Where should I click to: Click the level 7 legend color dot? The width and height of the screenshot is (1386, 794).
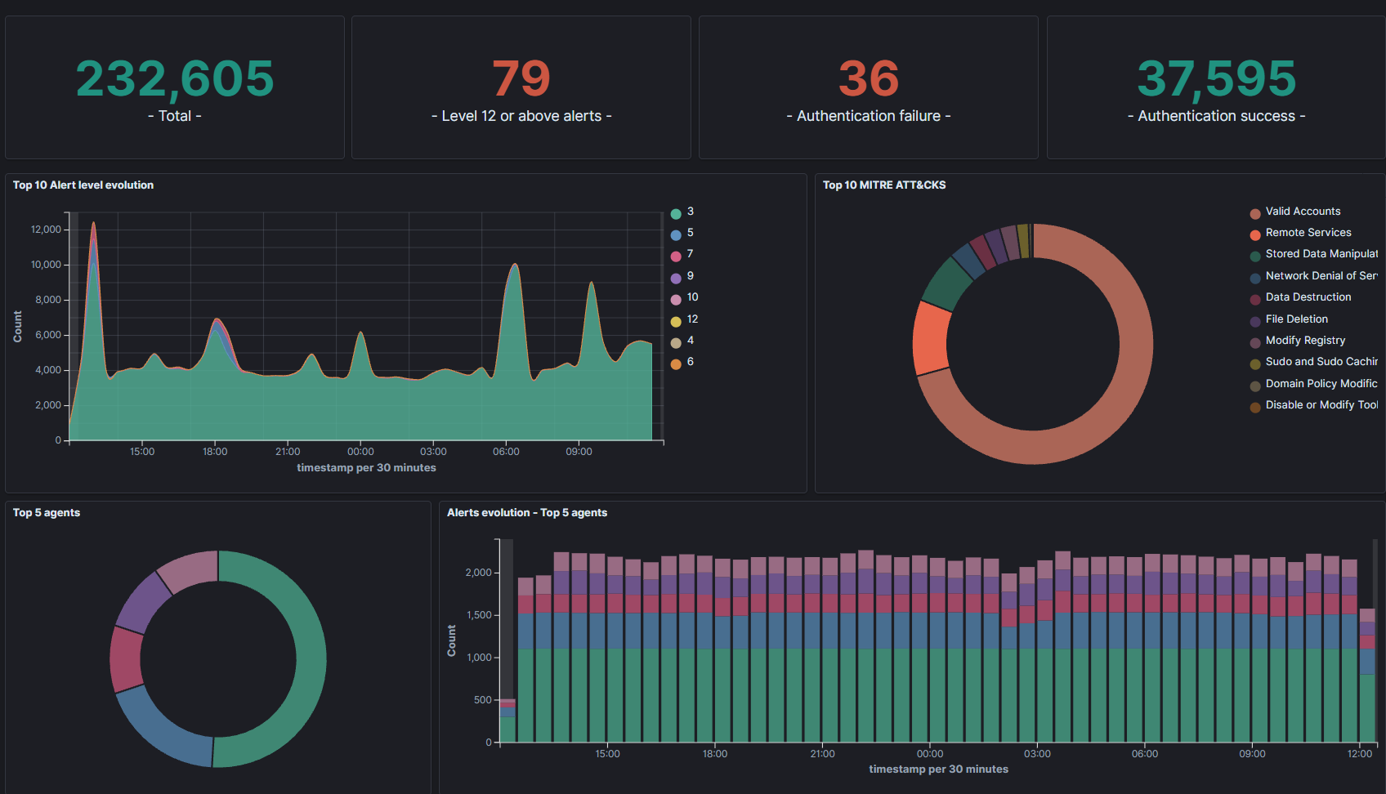tap(676, 256)
